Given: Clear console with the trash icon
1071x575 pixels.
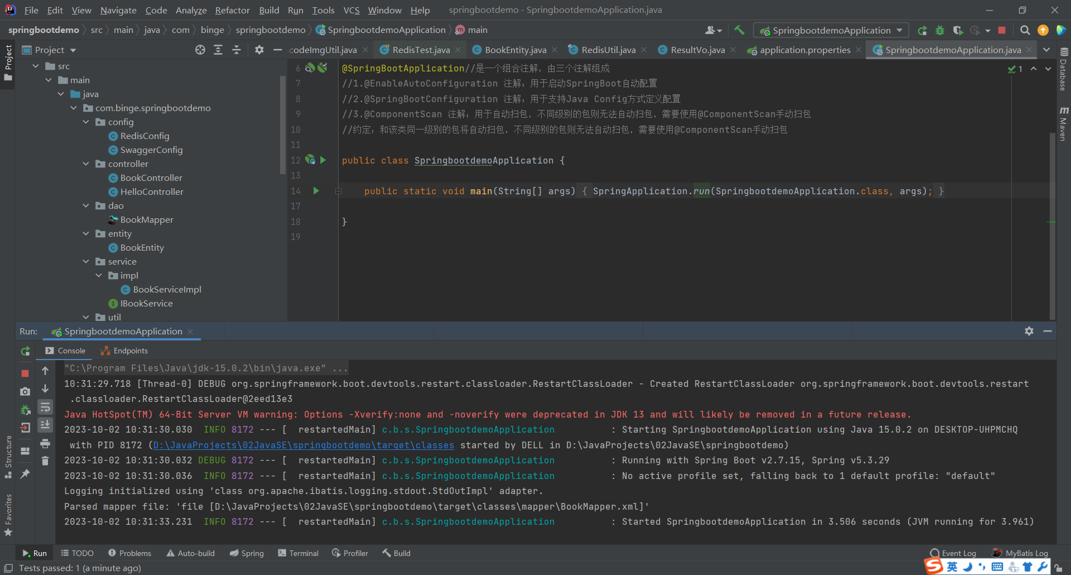Looking at the screenshot, I should [45, 461].
